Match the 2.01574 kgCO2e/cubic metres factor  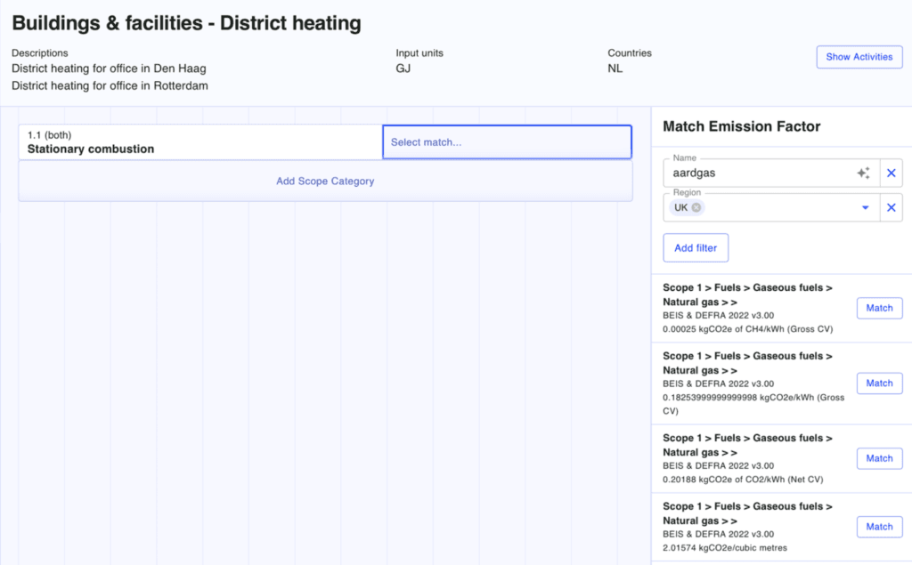tap(879, 527)
